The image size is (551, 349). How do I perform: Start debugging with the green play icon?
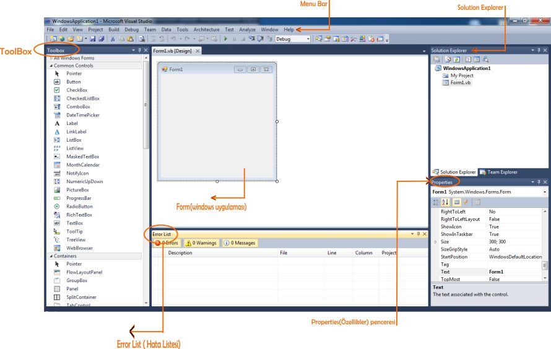pyautogui.click(x=225, y=38)
